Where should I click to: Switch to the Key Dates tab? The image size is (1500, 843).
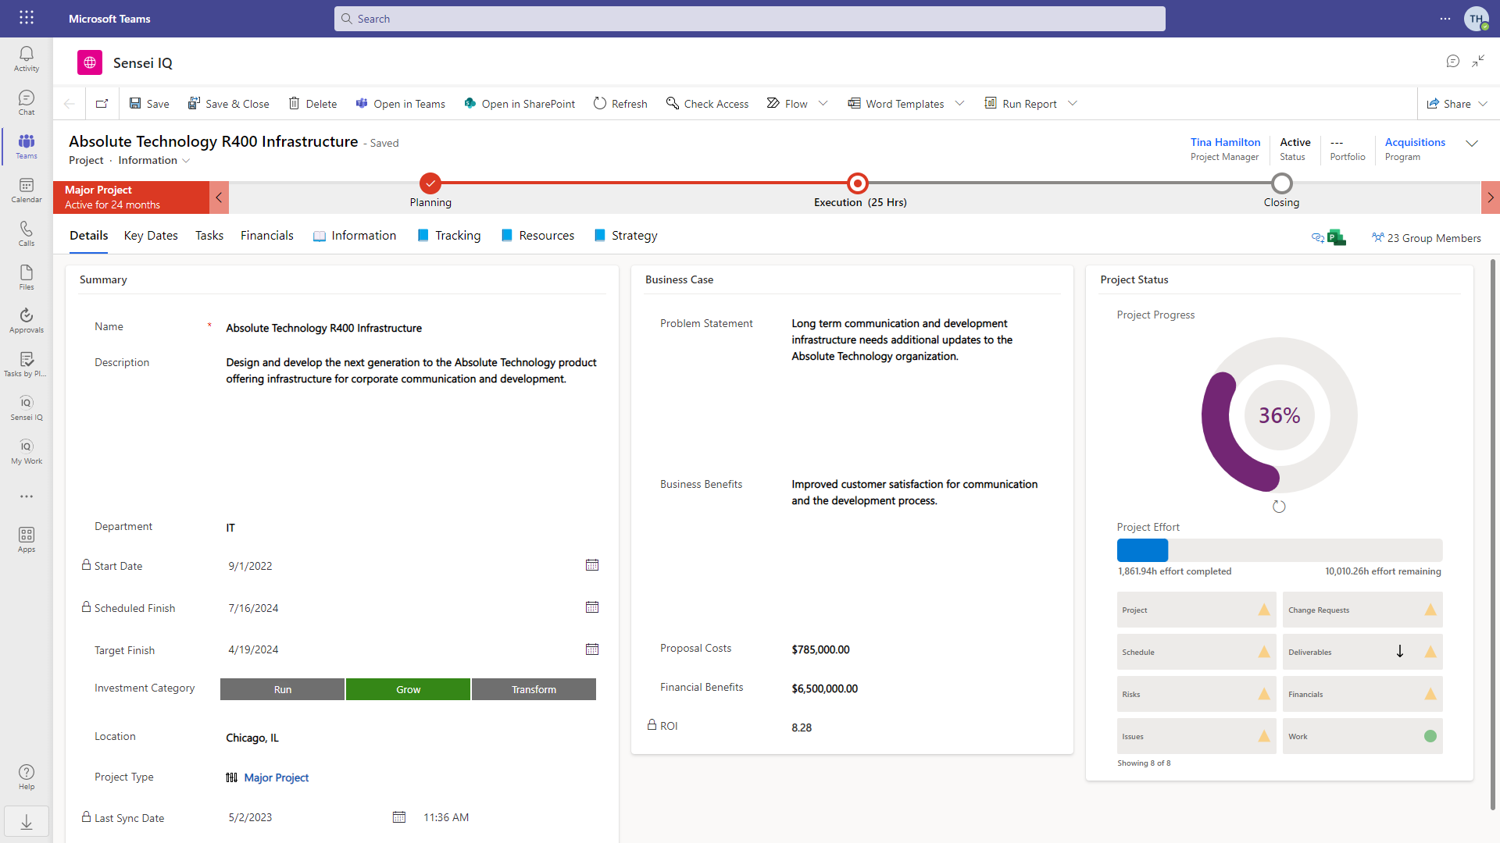(151, 236)
